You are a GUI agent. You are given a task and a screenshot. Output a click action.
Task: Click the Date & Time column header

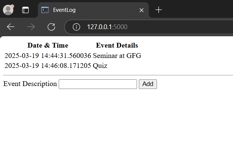coord(48,45)
